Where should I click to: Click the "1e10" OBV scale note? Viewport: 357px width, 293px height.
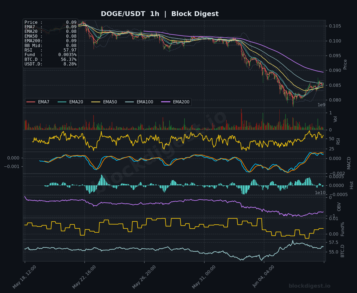[x=320, y=193]
